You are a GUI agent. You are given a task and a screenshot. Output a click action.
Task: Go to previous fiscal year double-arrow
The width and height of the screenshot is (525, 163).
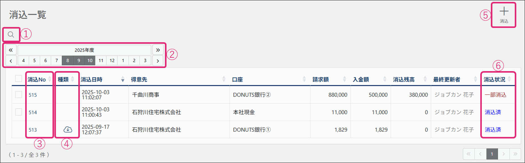point(11,50)
